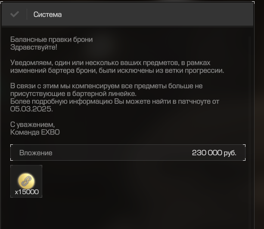The width and height of the screenshot is (264, 229).
Task: Click the Вложение label text
Action: tap(36, 153)
